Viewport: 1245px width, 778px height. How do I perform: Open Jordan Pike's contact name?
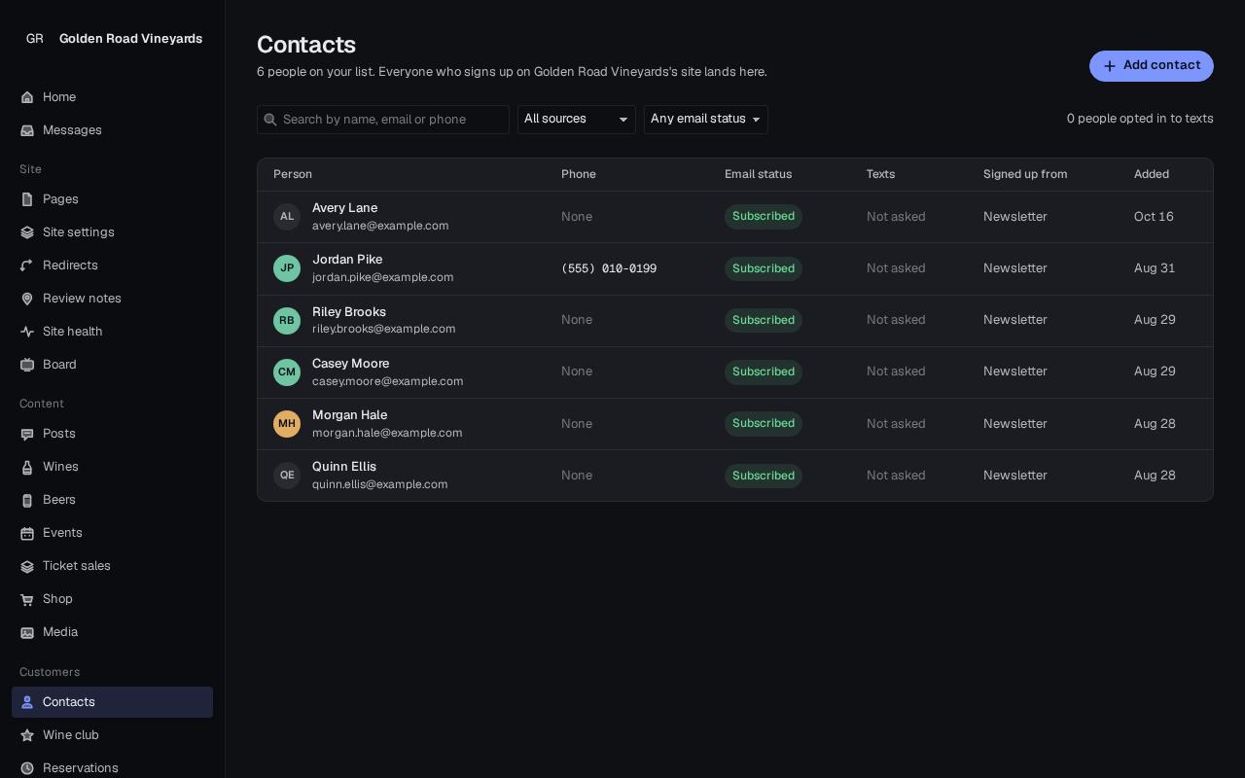347,260
